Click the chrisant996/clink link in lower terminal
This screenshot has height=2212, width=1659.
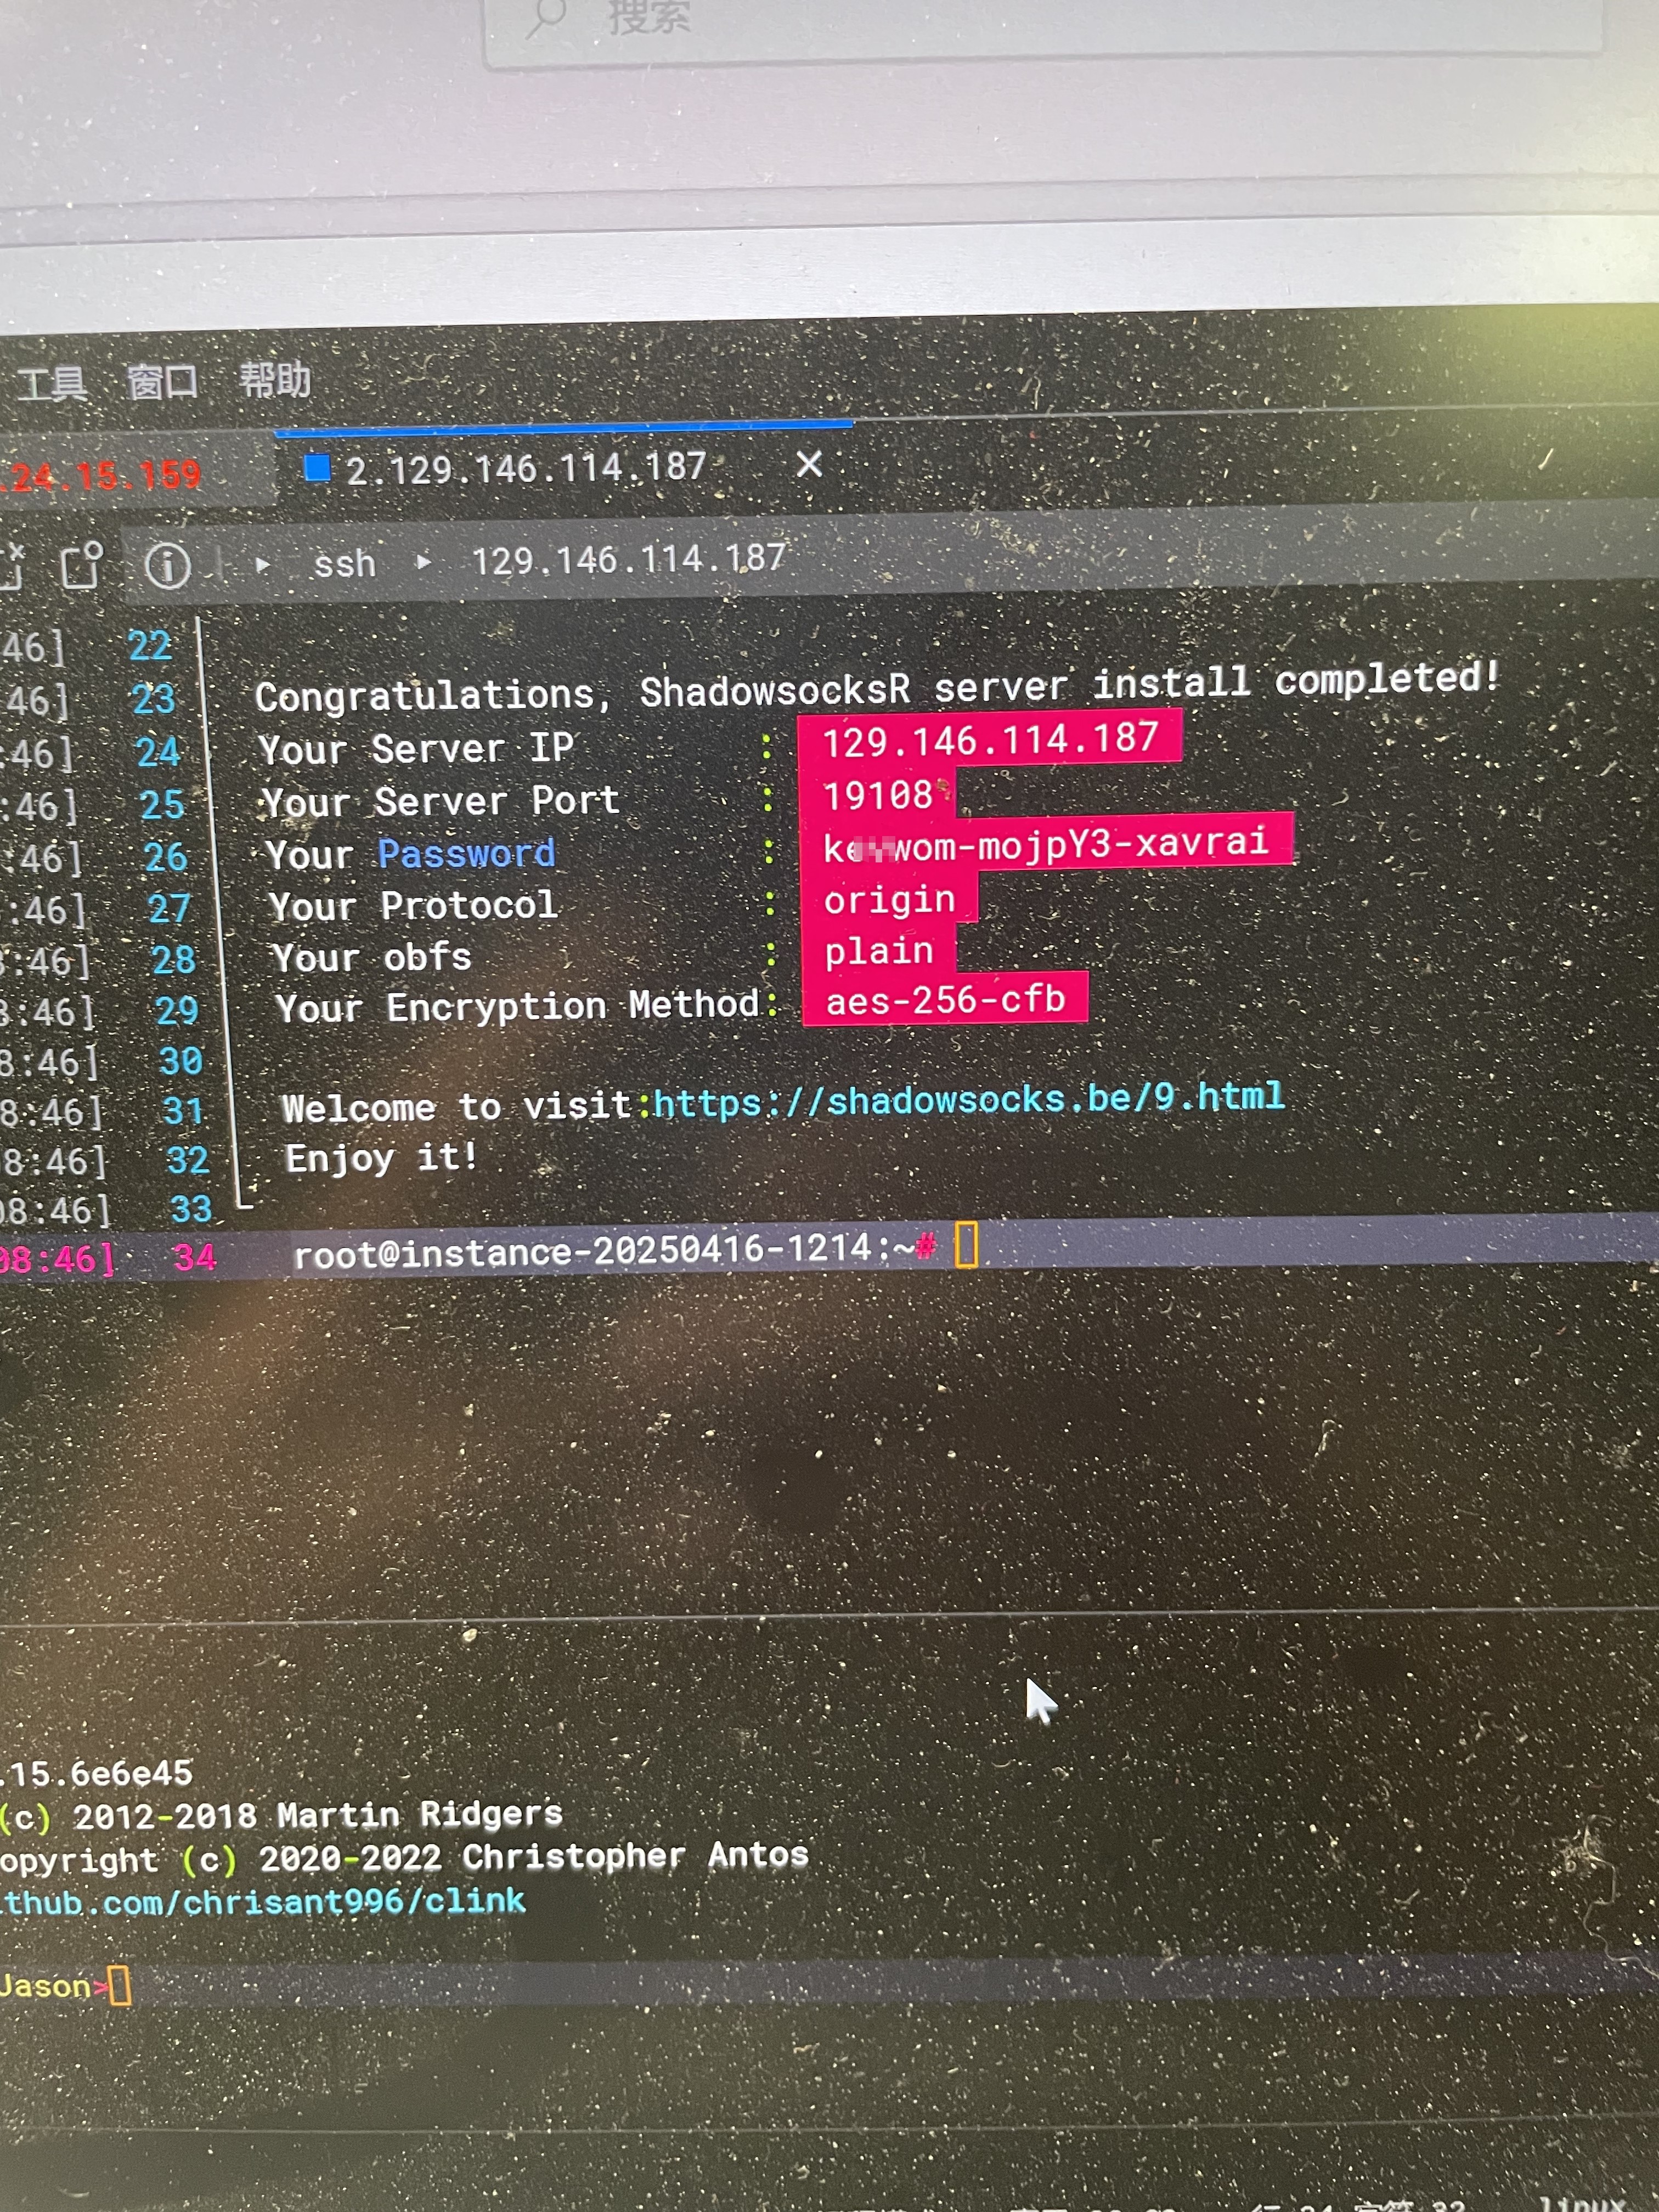point(262,1901)
